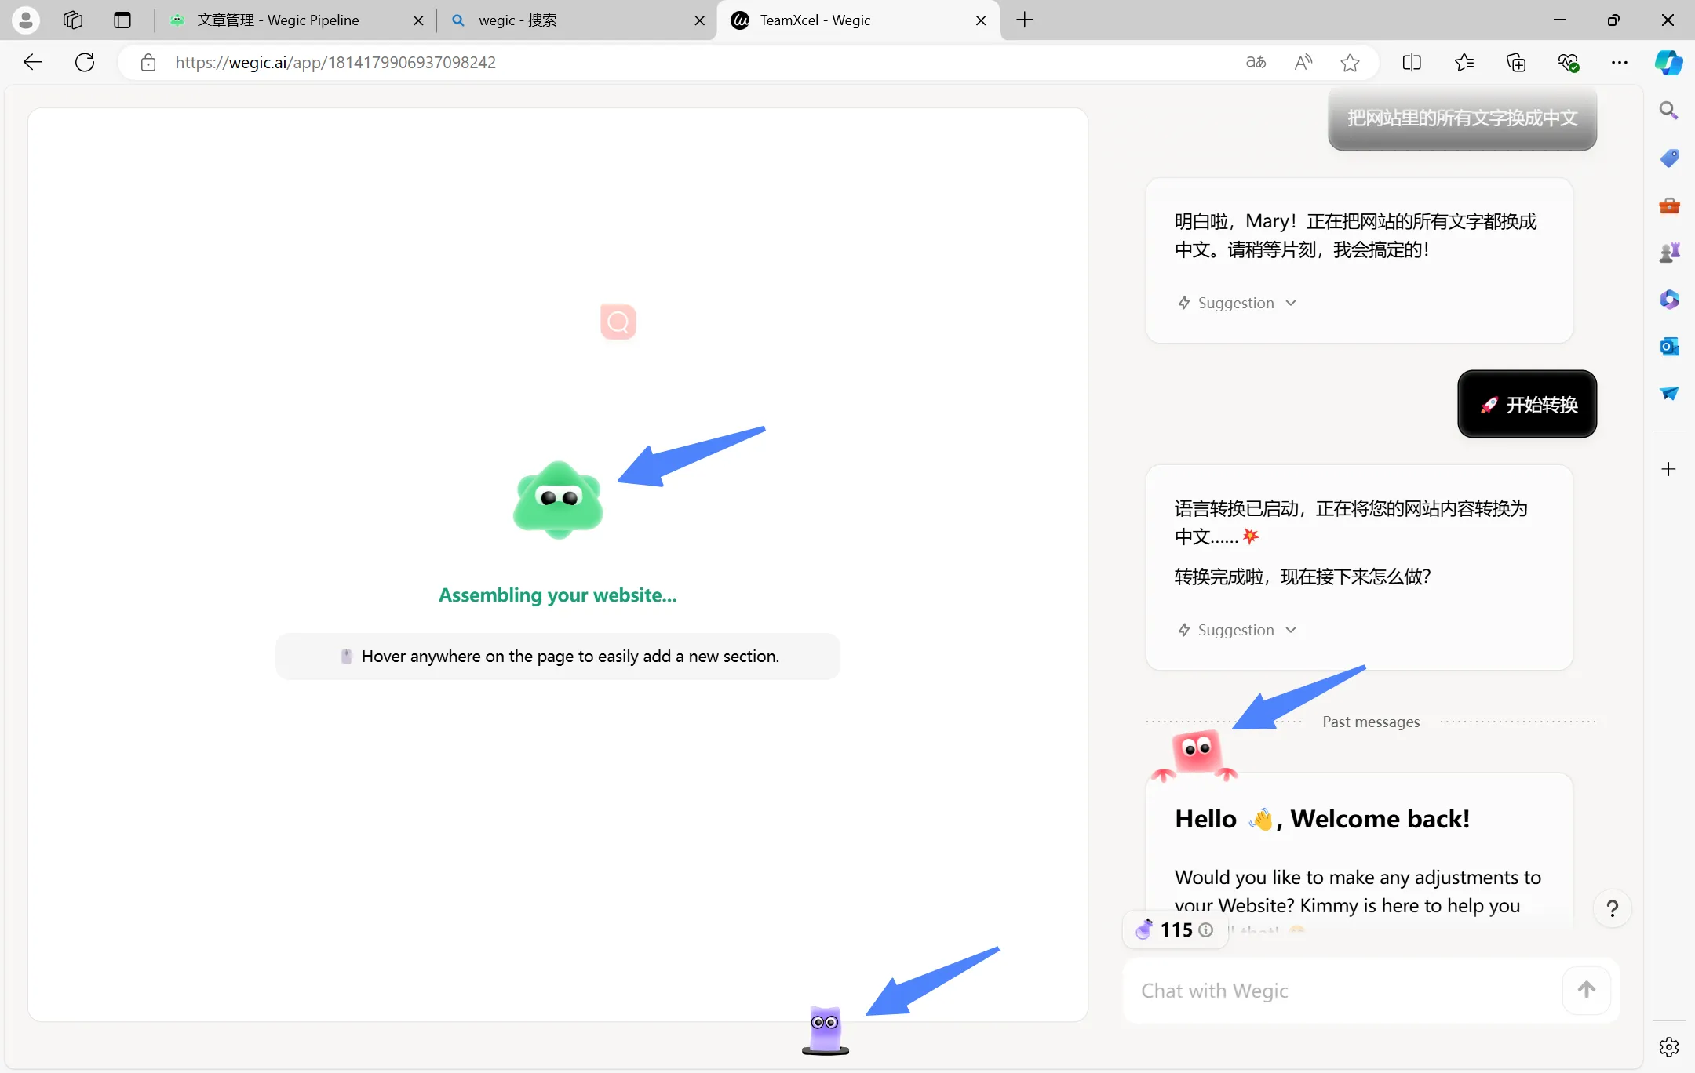The image size is (1695, 1073).
Task: Open the settings and more menu
Action: pos(1620,63)
